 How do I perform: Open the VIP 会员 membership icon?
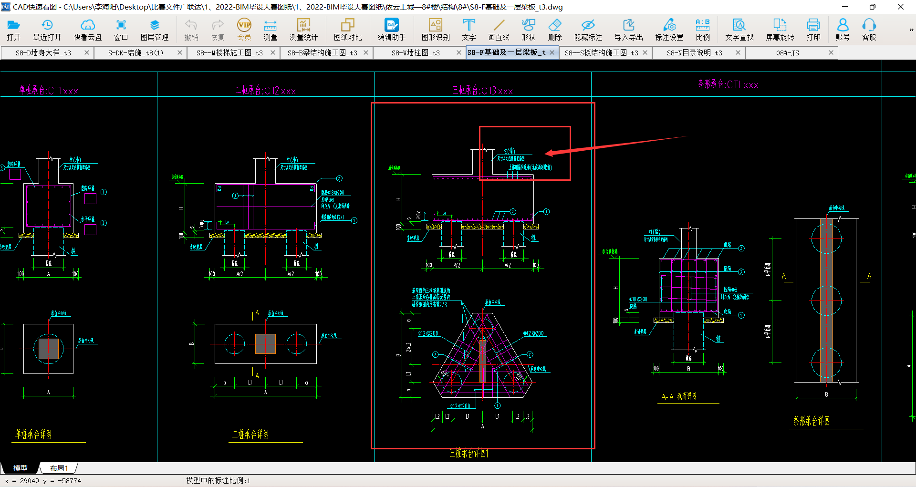pyautogui.click(x=244, y=30)
